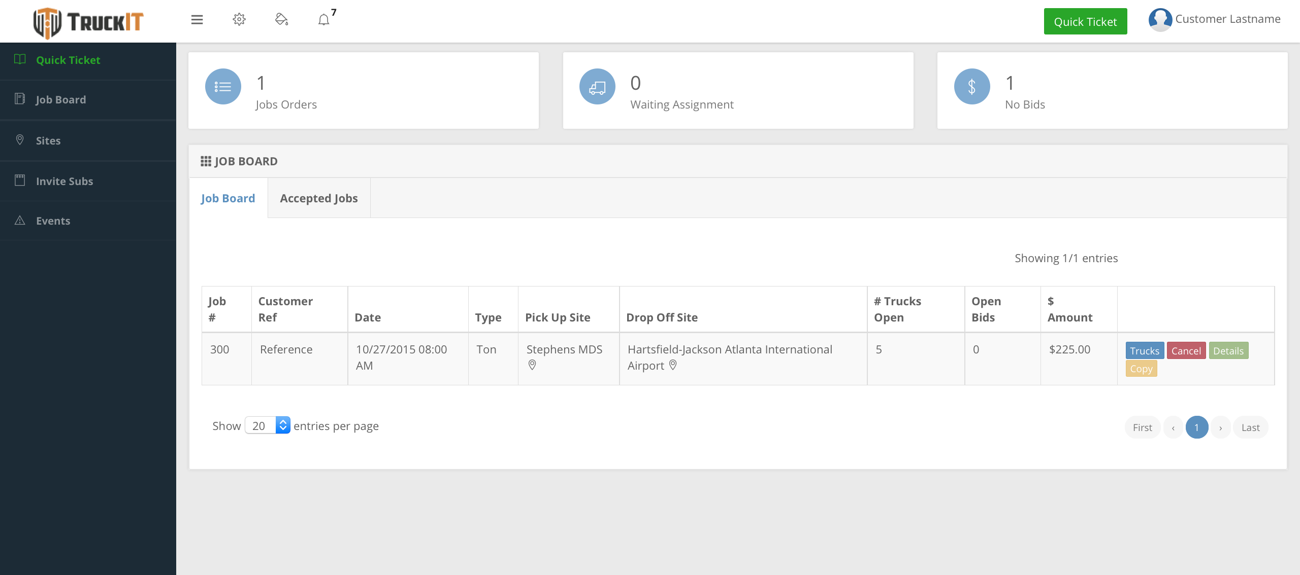Open map pin for Stephens MDS pickup
1300x575 pixels.
pos(532,365)
